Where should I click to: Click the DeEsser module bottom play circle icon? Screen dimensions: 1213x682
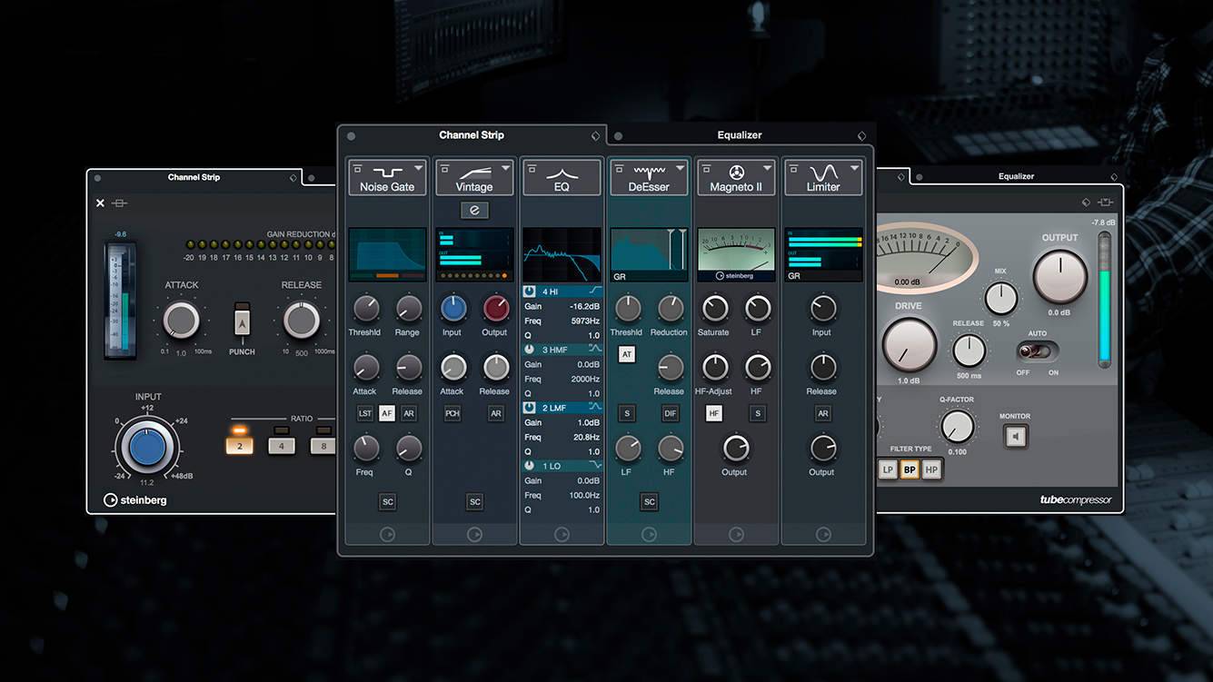(x=649, y=534)
